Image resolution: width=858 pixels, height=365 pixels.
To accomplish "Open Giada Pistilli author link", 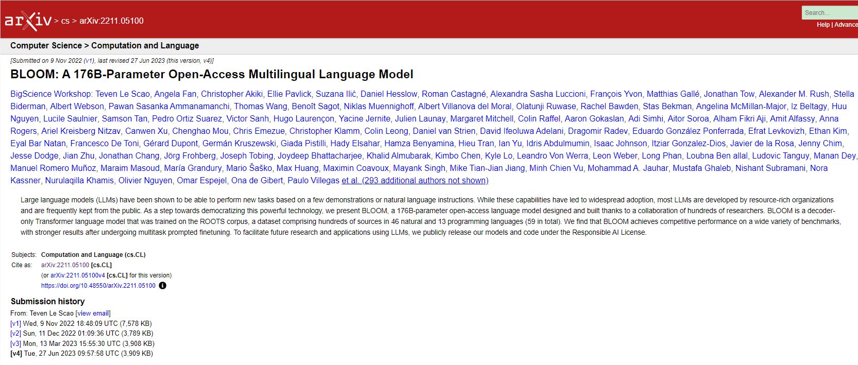I will [x=303, y=143].
